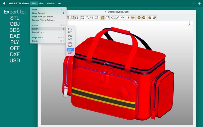Export model as STL
This screenshot has width=203, height=127.
pyautogui.click(x=70, y=29)
